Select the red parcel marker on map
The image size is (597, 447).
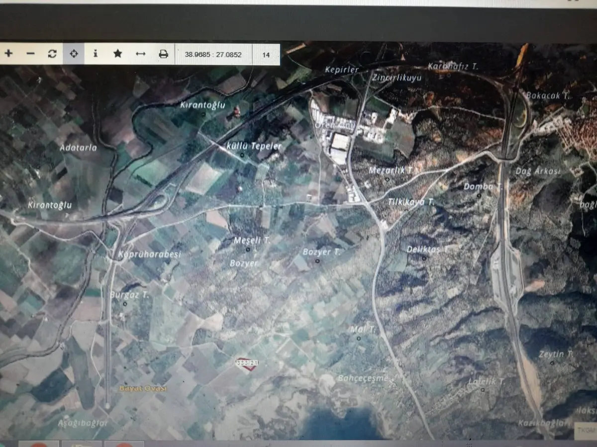click(247, 363)
